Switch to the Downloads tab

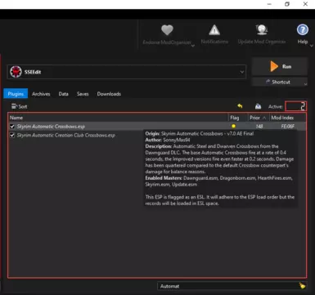coord(109,94)
